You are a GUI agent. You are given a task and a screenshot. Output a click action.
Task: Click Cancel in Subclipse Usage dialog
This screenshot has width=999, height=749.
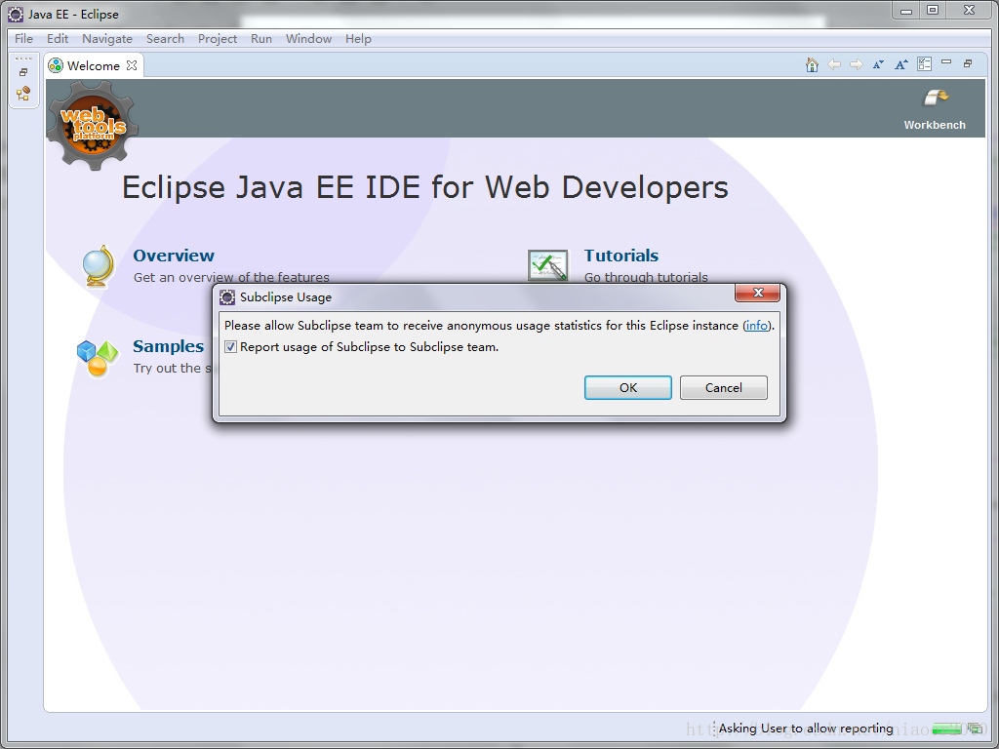pos(723,387)
